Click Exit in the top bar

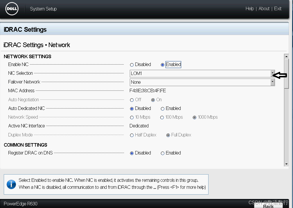(x=278, y=9)
